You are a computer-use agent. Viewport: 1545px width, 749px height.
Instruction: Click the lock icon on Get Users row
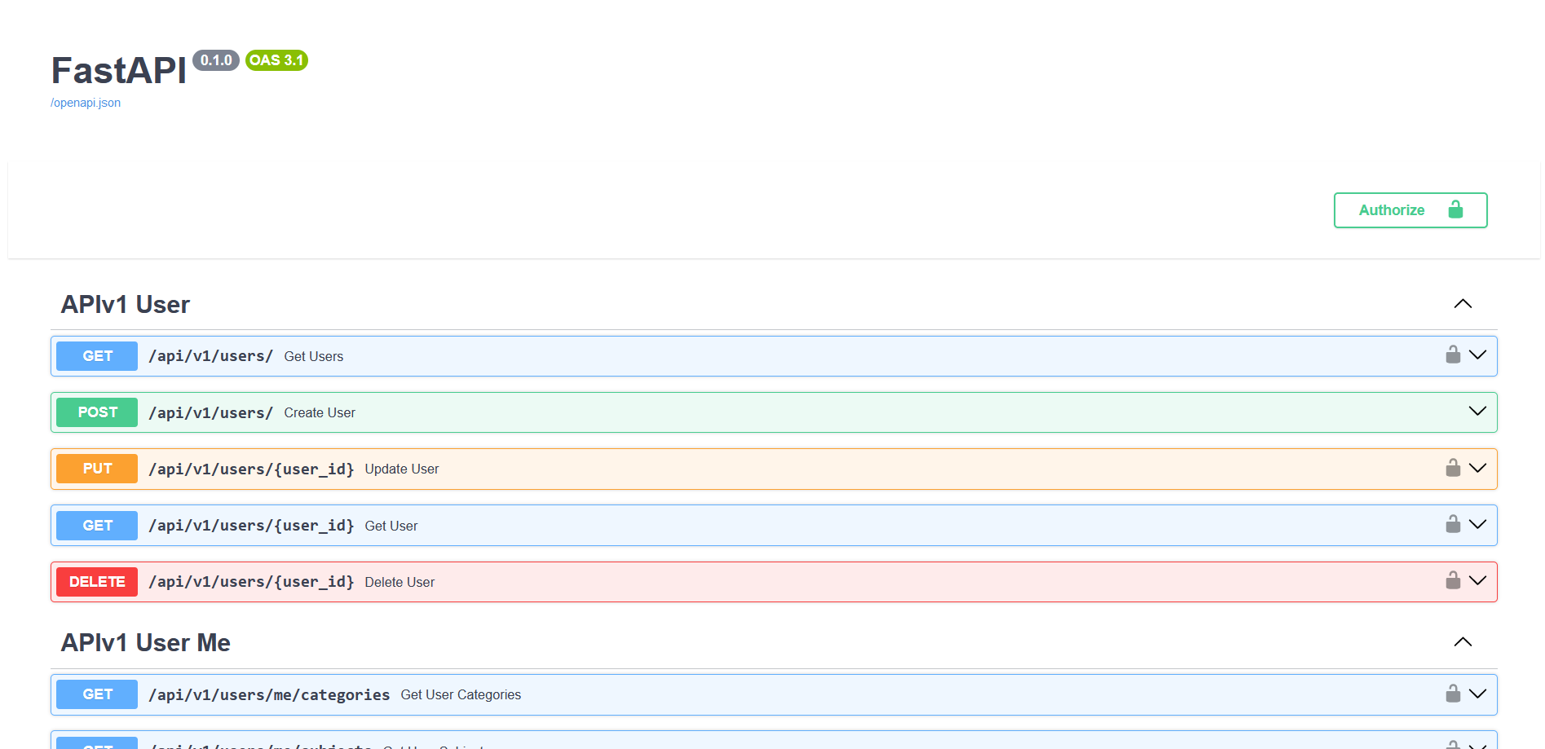1452,355
